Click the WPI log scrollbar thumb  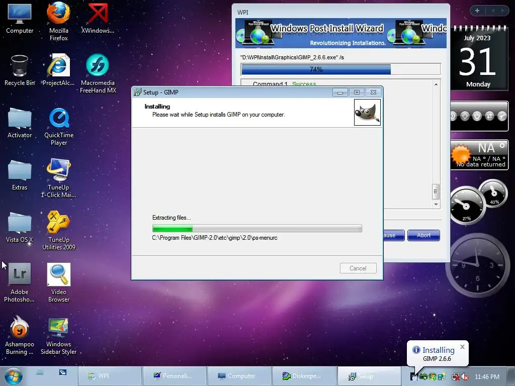(436, 191)
